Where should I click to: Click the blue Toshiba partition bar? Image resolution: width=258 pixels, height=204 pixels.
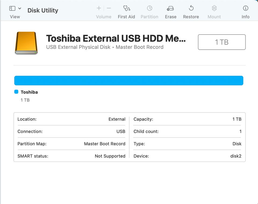pos(128,81)
